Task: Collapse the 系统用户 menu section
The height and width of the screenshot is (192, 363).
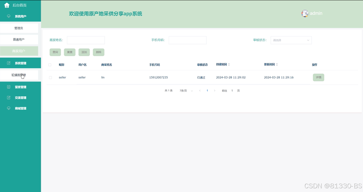Action: click(21, 16)
